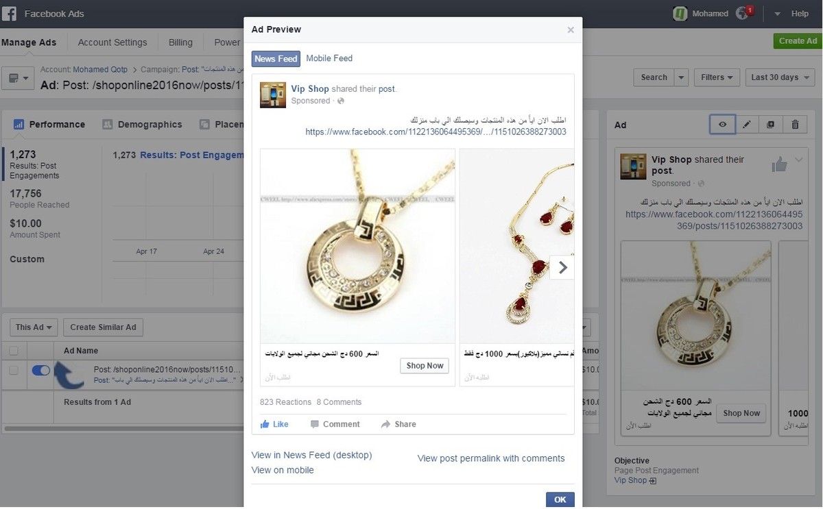823x509 pixels.
Task: Open the Vip Shop page avatar in preview
Action: [273, 95]
